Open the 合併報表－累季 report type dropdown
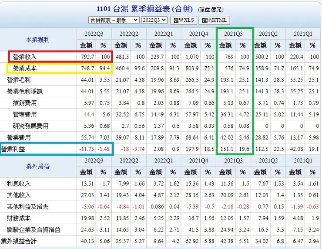Viewport: 322px width, 249px height. click(114, 20)
